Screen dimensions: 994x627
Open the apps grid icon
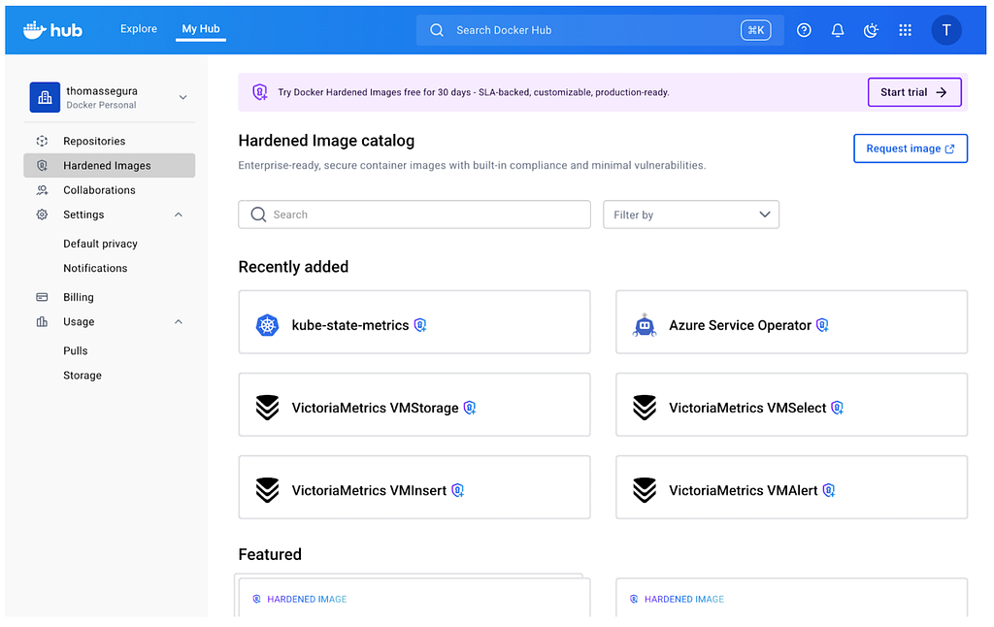pyautogui.click(x=905, y=30)
